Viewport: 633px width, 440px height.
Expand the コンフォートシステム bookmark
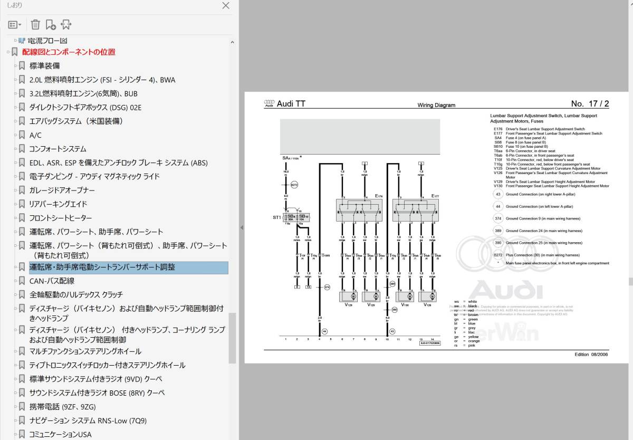pyautogui.click(x=15, y=149)
